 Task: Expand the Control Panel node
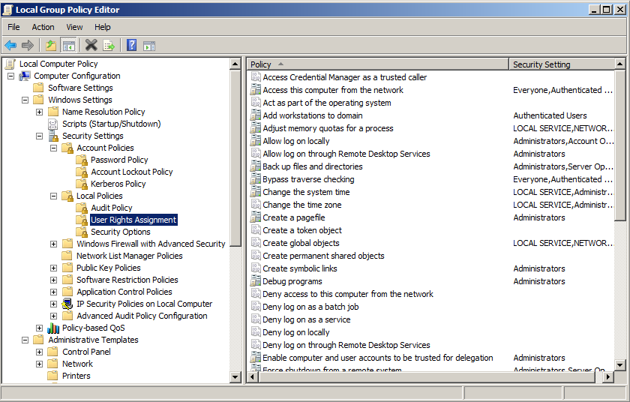tap(39, 352)
